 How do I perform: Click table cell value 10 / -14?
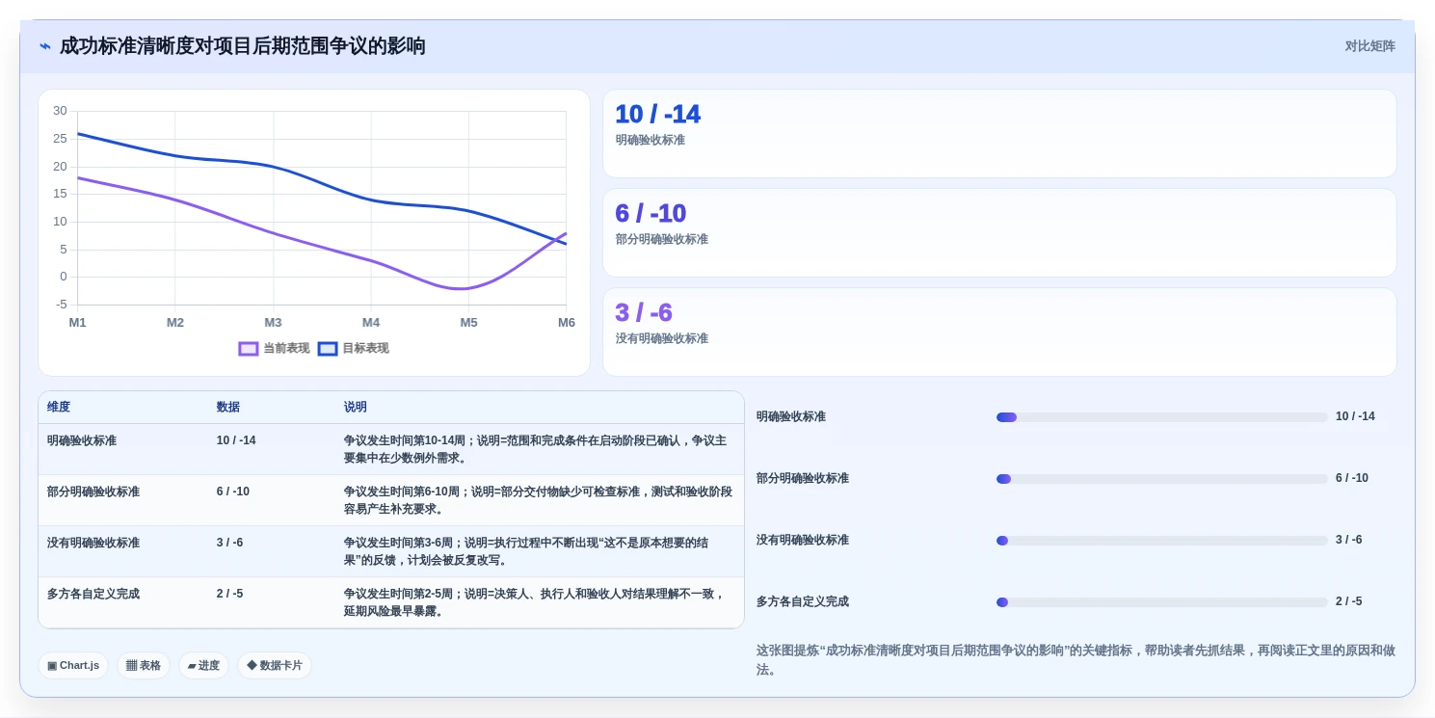236,440
